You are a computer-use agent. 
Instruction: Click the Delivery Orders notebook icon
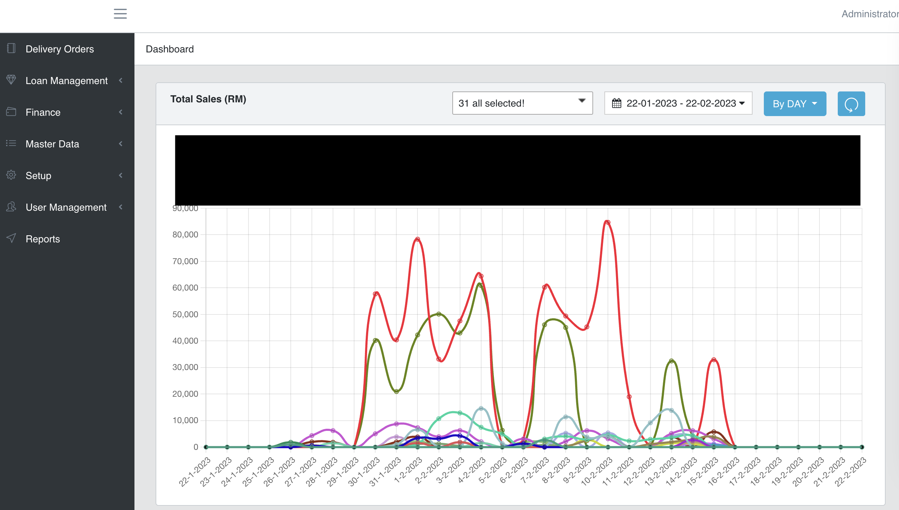pos(11,49)
